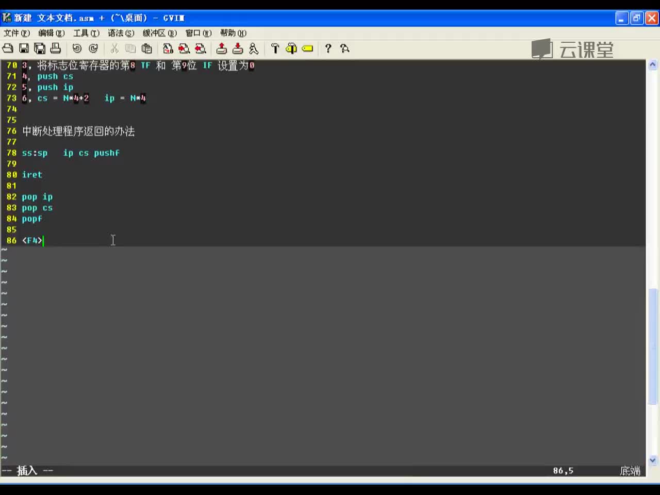This screenshot has height=495, width=660.
Task: Open the 编辑 (Edit) menu
Action: 52,33
